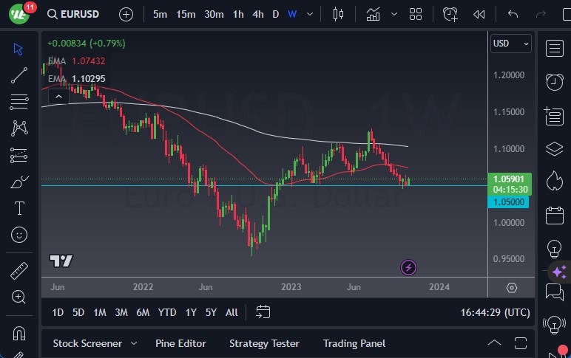The height and width of the screenshot is (358, 571).
Task: Expand the USD currency dropdown
Action: point(510,44)
